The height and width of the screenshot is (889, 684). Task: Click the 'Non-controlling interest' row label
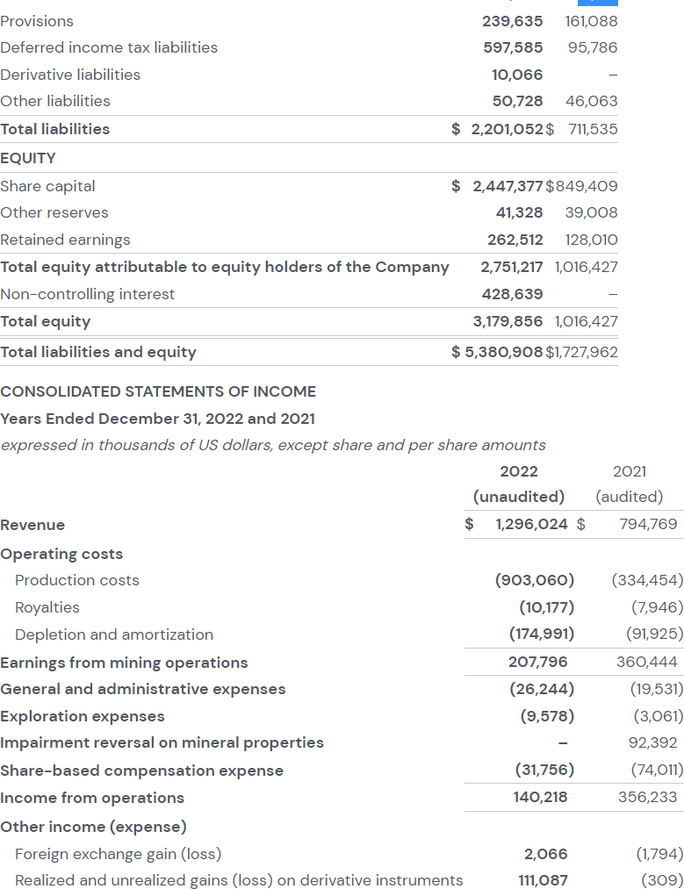pos(88,294)
